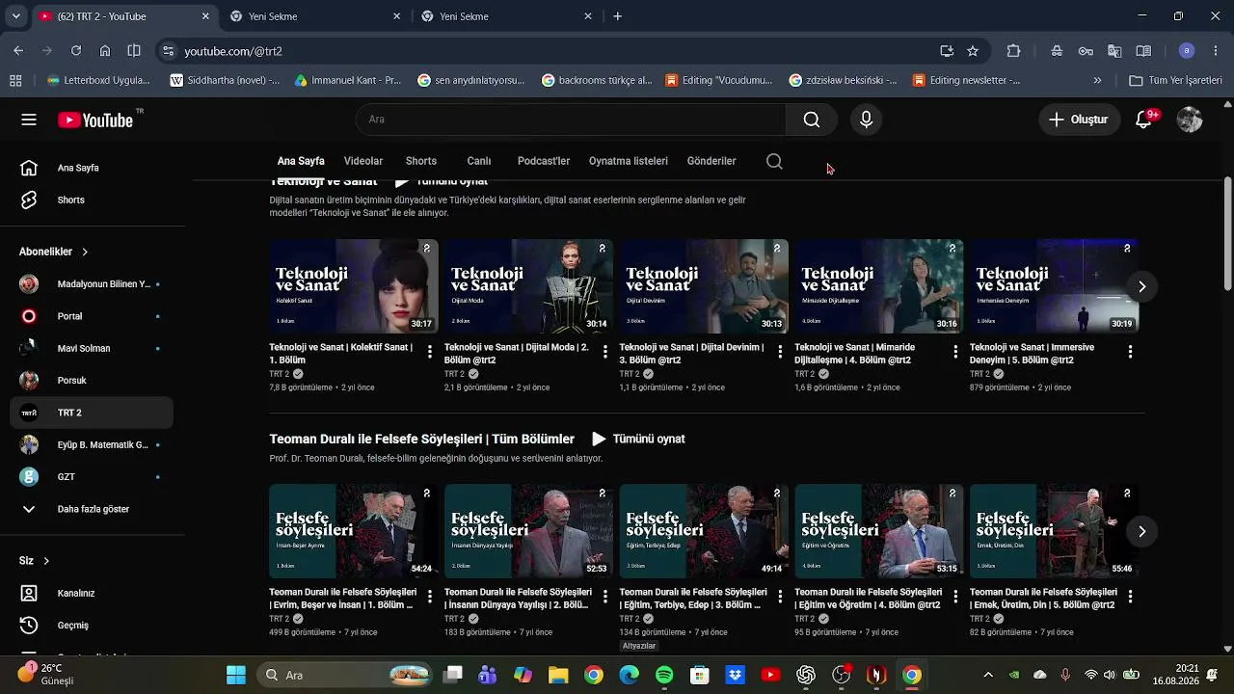Open the Kolektif Sanat 1. Bölüm thumbnail
The height and width of the screenshot is (694, 1234).
tap(354, 286)
